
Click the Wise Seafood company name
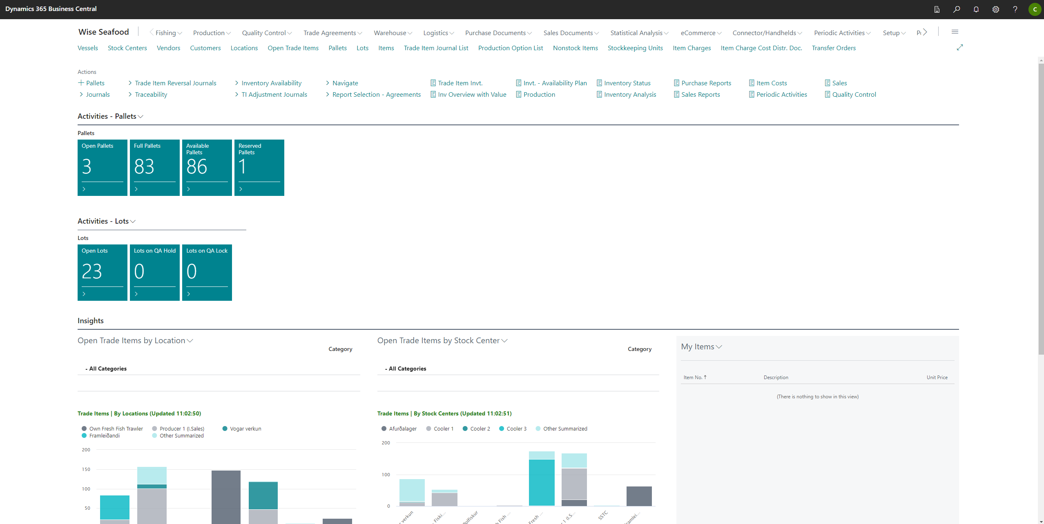pyautogui.click(x=104, y=32)
